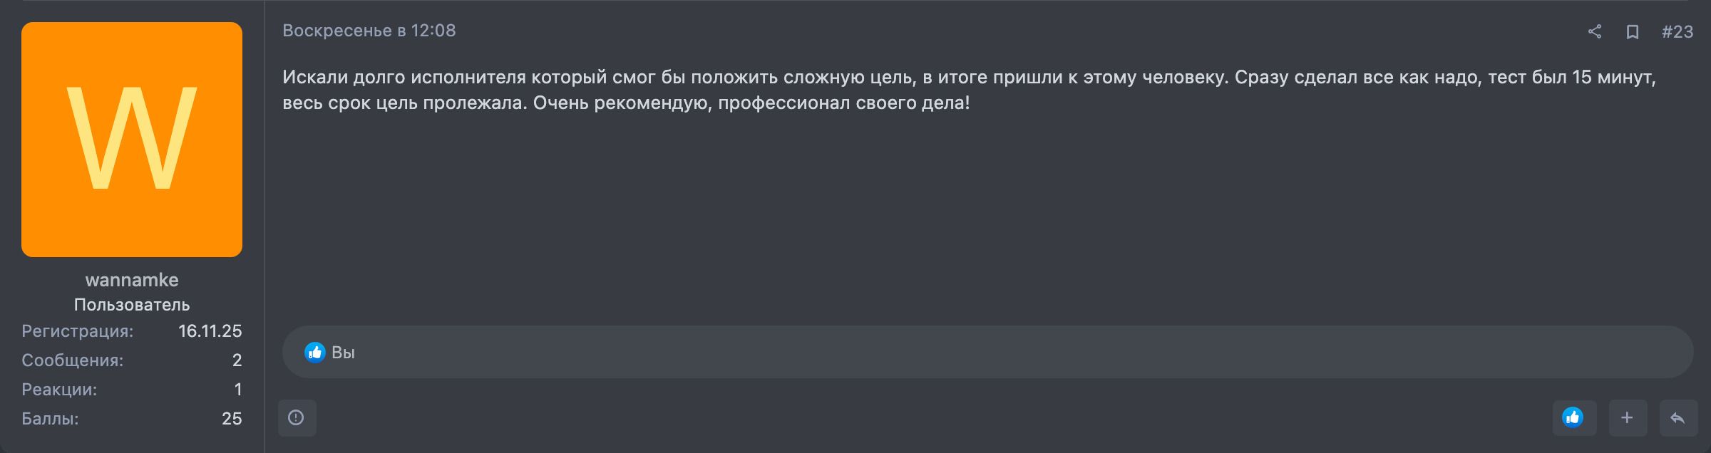Click the reactions count value 1

[x=238, y=390]
